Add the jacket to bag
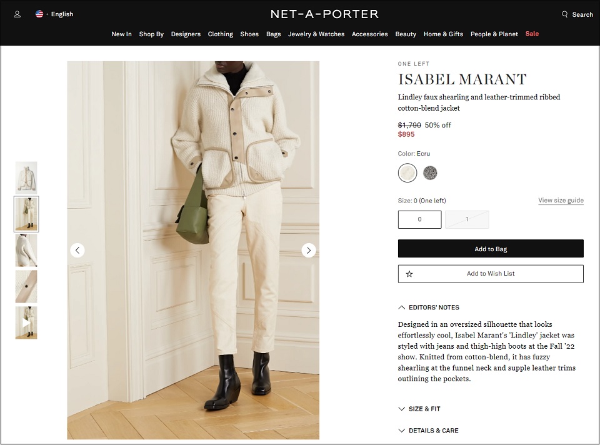Viewport: 600px width, 445px height. pyautogui.click(x=491, y=249)
